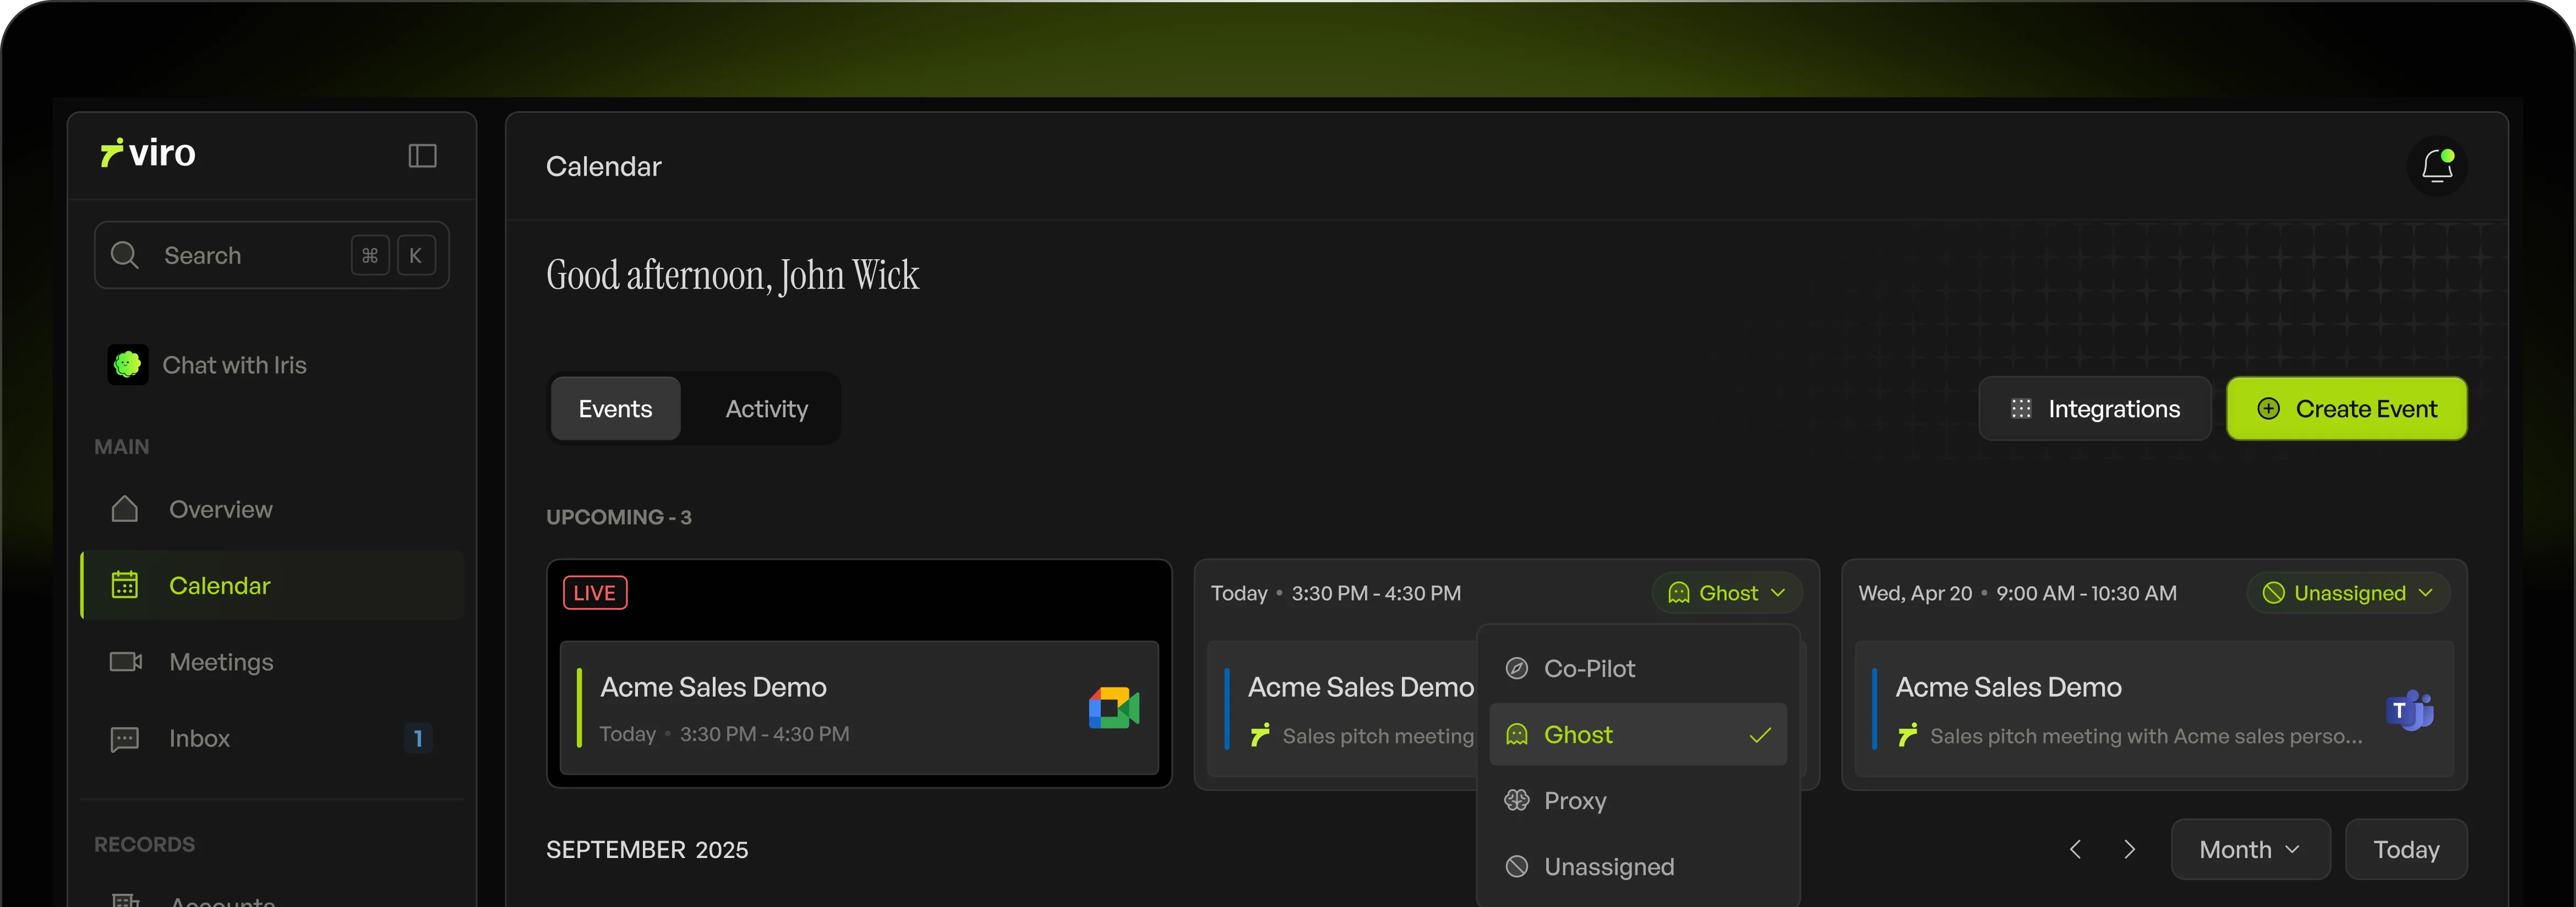This screenshot has height=907, width=2576.
Task: Open the Inbox page
Action: [x=272, y=738]
